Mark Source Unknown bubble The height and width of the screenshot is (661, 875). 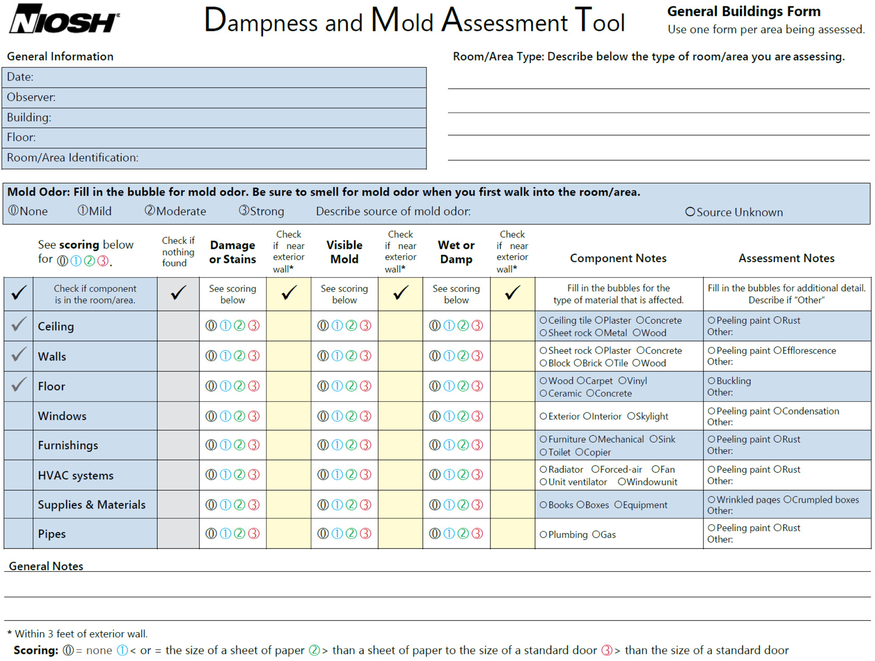coord(690,212)
